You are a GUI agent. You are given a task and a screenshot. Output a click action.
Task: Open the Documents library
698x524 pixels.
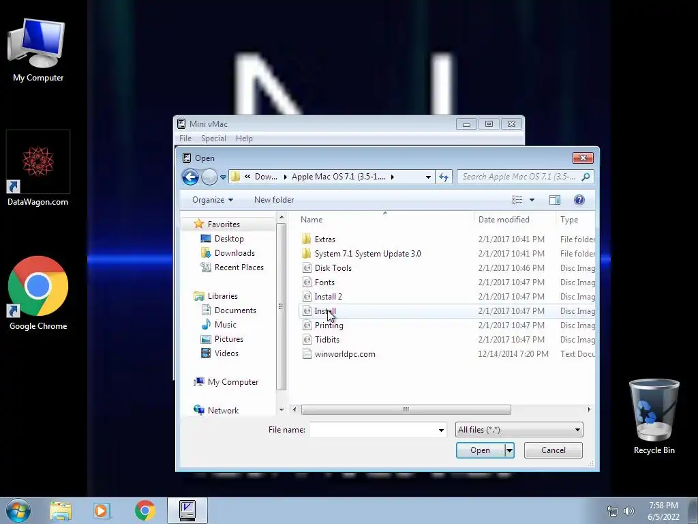tap(229, 310)
